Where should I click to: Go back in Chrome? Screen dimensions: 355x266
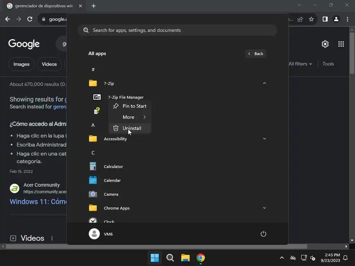click(8, 19)
